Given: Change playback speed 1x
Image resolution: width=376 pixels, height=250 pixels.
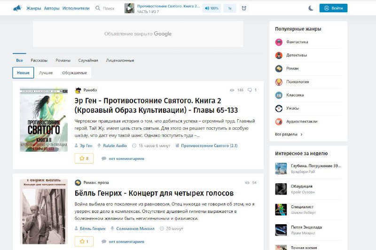Looking at the screenshot, I should point(229,8).
